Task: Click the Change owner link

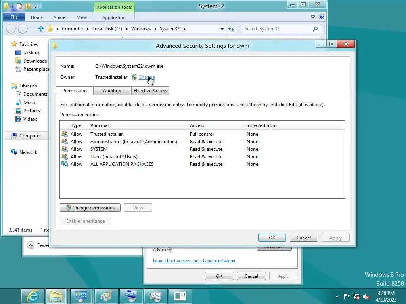Action: point(147,77)
